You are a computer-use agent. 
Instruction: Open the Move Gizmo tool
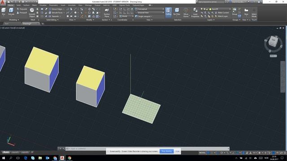186,13
